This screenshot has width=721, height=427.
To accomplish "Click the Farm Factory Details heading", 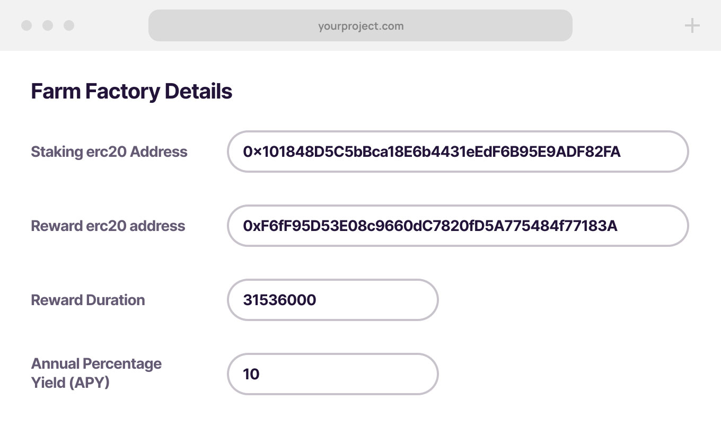I will pos(131,92).
